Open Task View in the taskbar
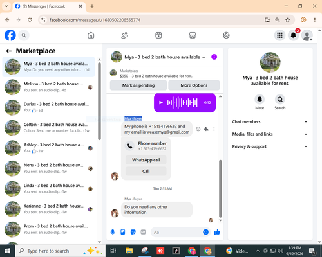The image size is (322, 257). (113, 251)
